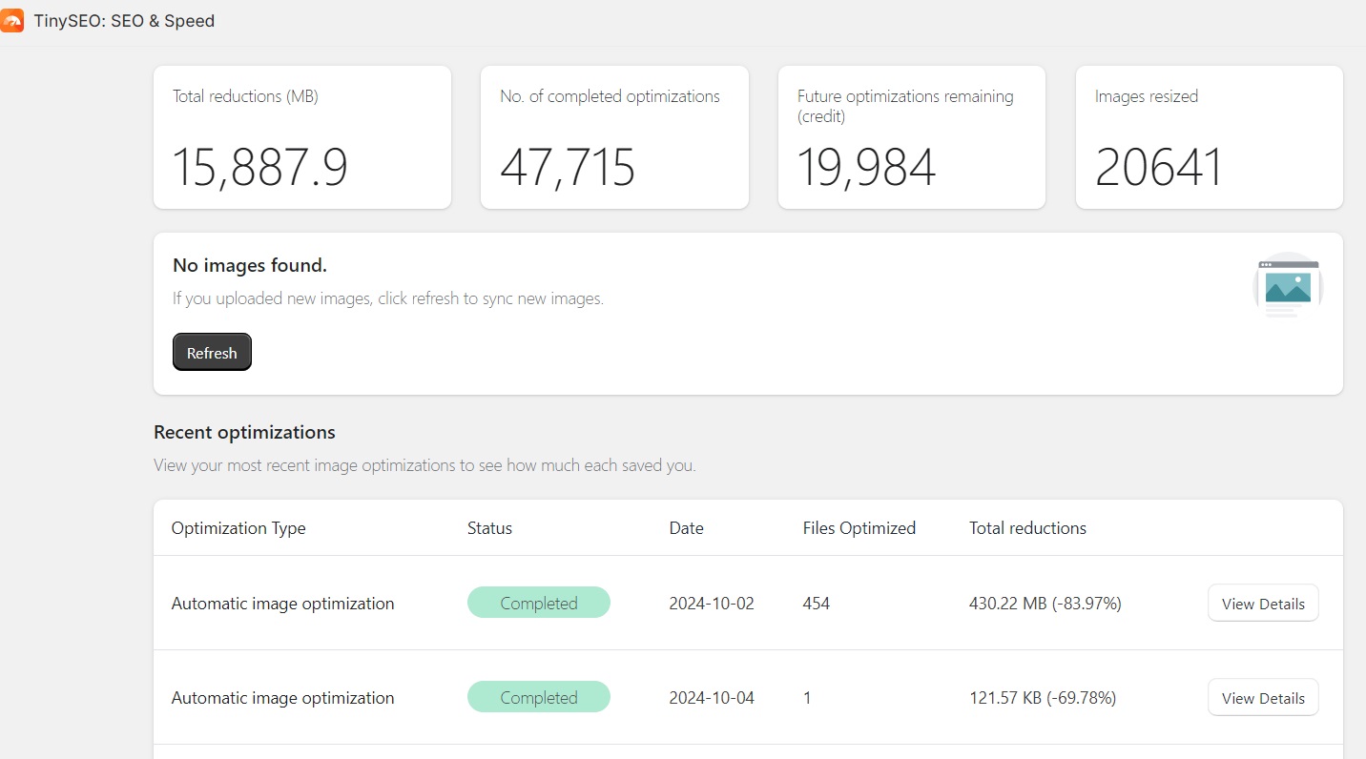Click the TinySEO: SEO & Speed title
The height and width of the screenshot is (759, 1366).
click(125, 20)
